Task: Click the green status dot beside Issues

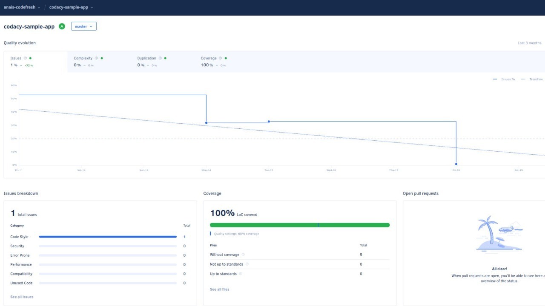Action: point(30,58)
